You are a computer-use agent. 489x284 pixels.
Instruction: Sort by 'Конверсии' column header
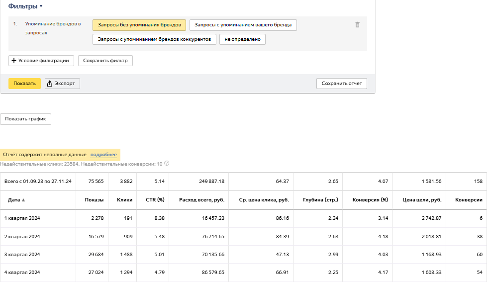469,200
